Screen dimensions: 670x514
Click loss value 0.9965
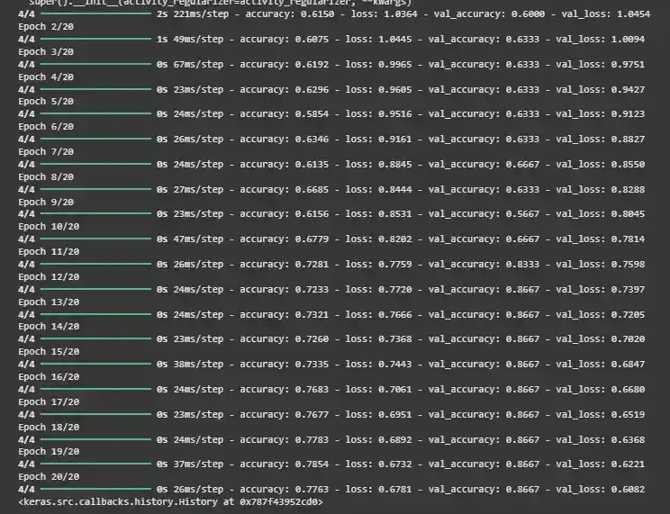click(395, 65)
